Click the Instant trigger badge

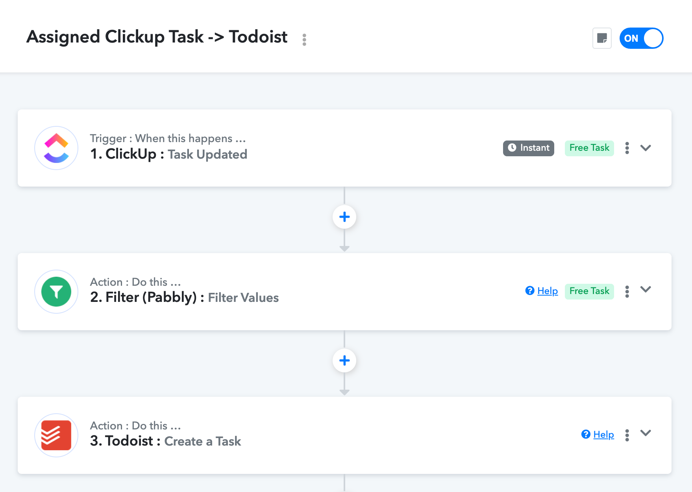click(x=529, y=148)
